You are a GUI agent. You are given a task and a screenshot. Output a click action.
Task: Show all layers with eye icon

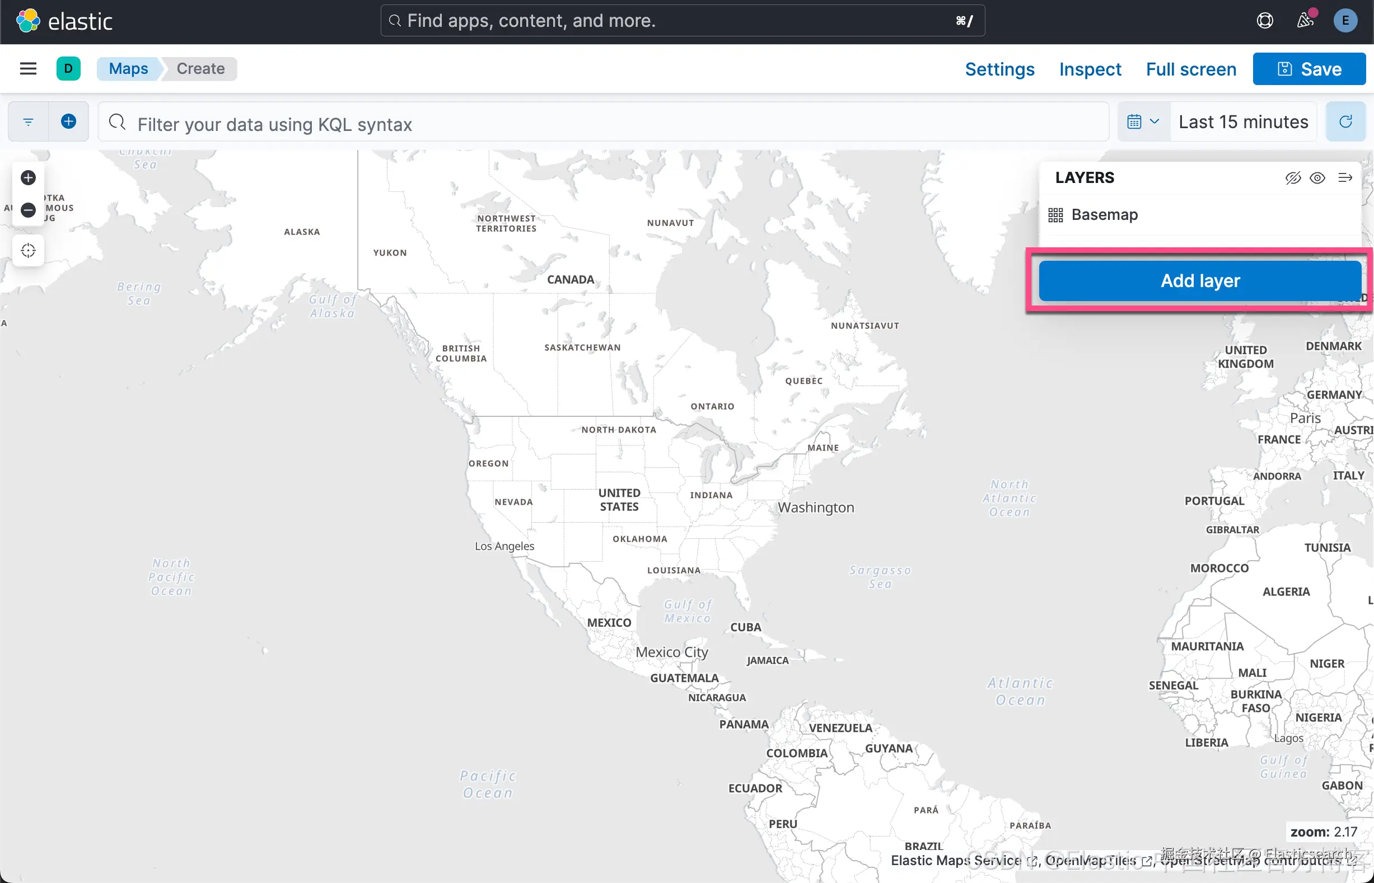pos(1317,178)
